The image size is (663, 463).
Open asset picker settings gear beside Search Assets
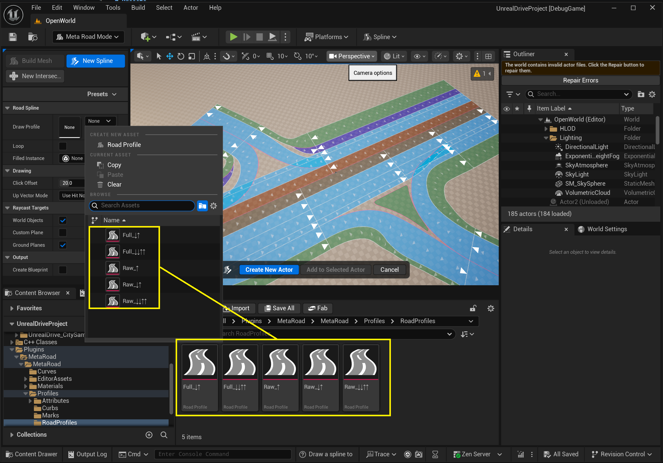tap(213, 206)
